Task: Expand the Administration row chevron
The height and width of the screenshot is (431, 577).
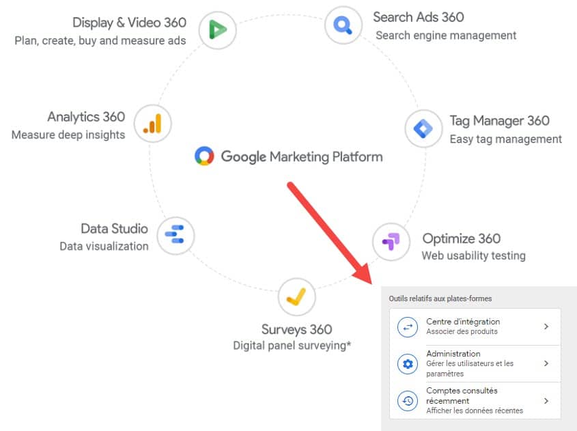Action: pyautogui.click(x=546, y=363)
